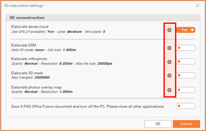The width and height of the screenshot is (206, 131).
Task: Open dense cloud settings gear
Action: tap(169, 30)
